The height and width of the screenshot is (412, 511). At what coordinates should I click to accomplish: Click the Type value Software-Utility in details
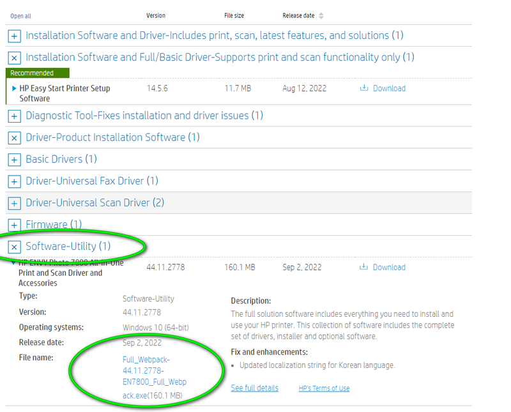pos(148,298)
